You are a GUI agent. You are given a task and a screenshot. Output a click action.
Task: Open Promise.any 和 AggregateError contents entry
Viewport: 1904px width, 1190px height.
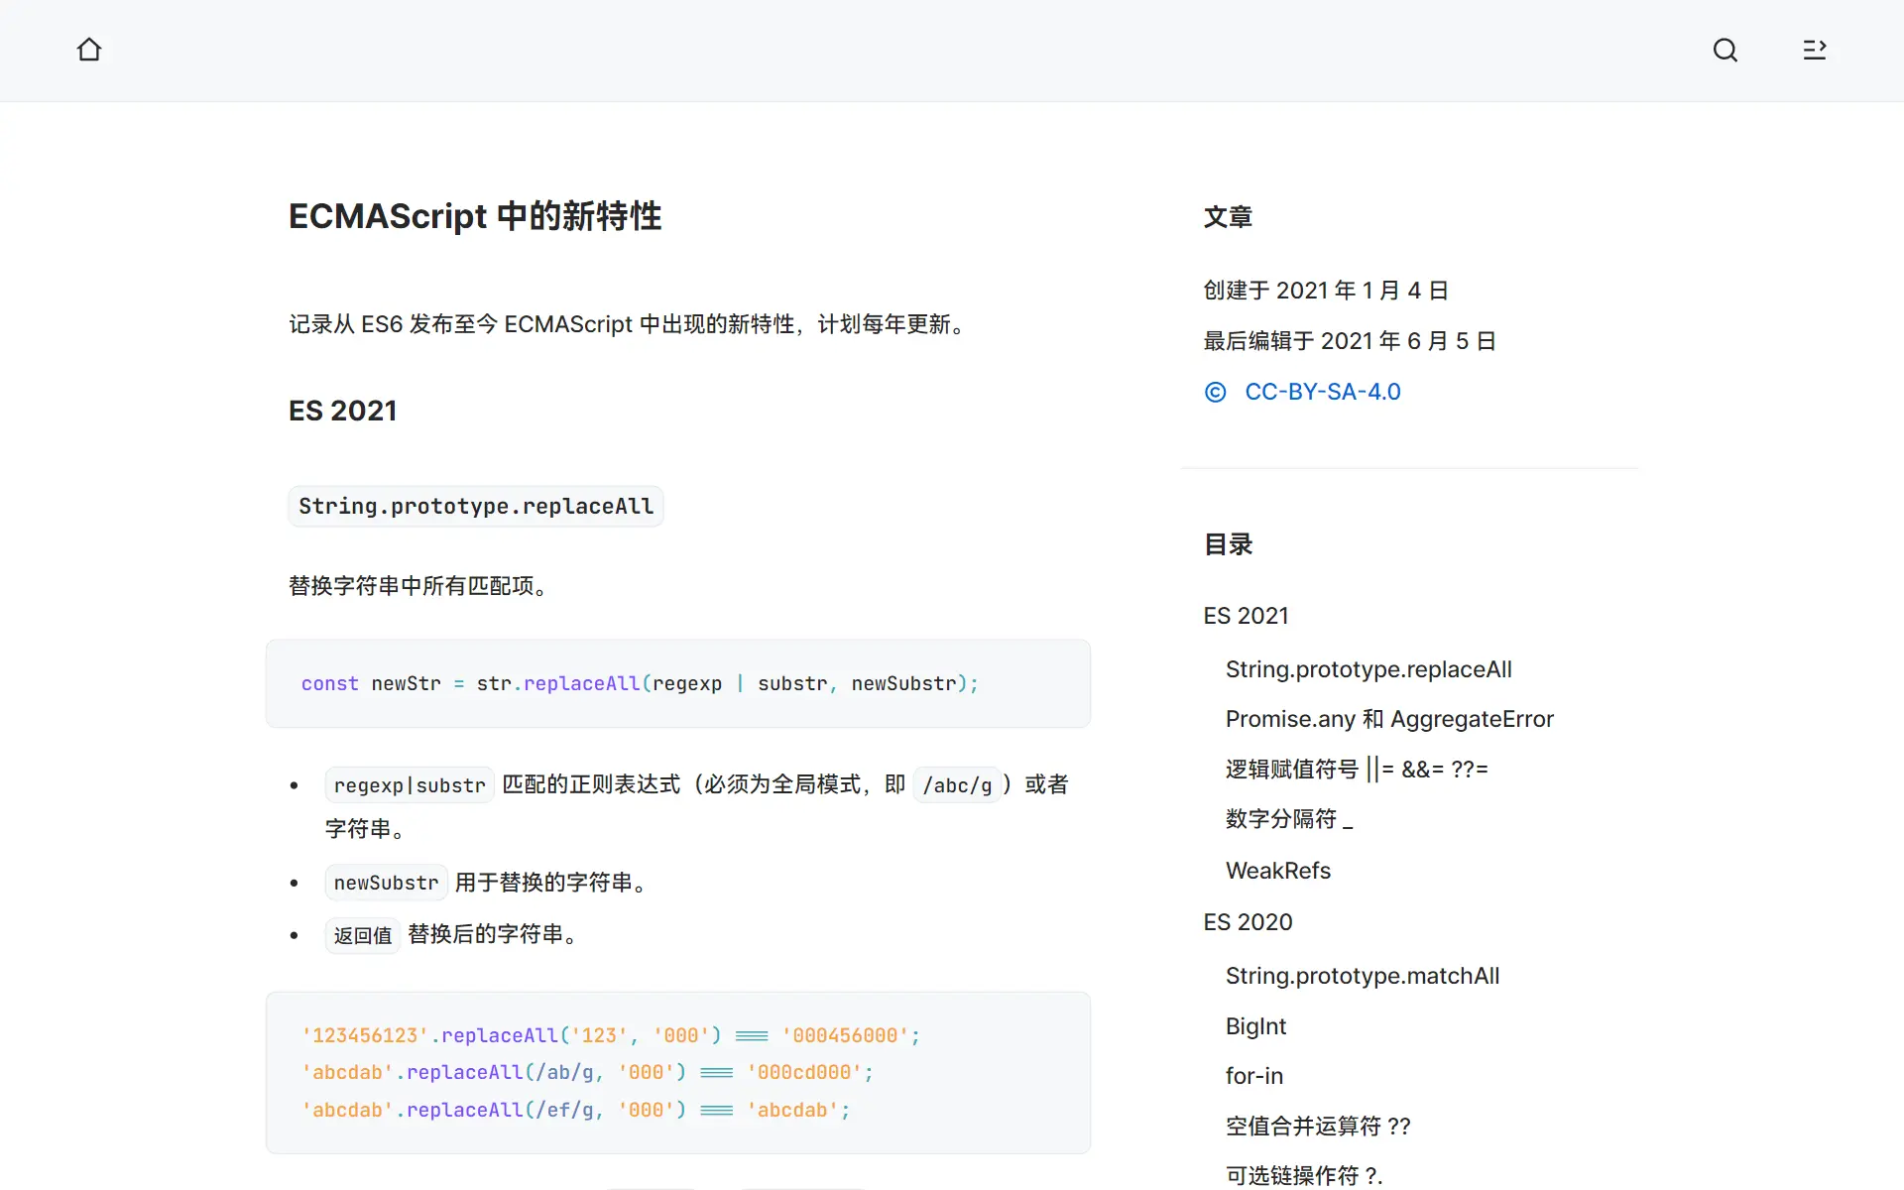(x=1388, y=719)
